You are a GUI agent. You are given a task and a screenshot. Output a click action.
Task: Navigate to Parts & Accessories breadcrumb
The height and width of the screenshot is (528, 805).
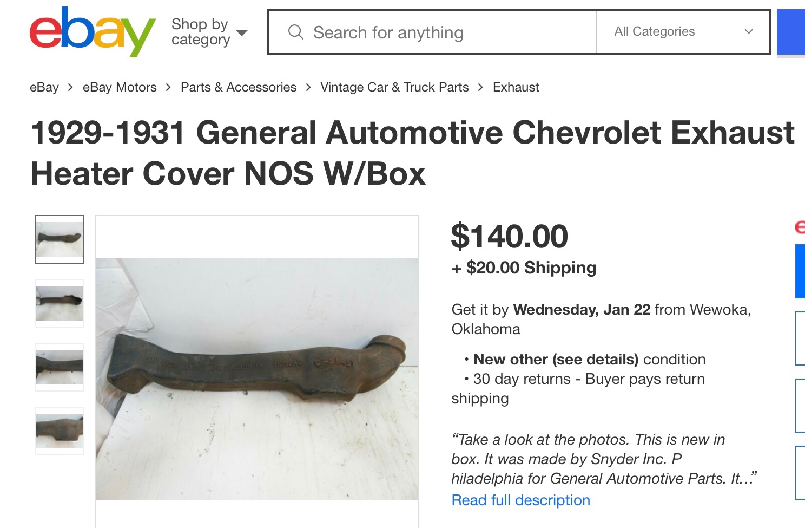[239, 87]
